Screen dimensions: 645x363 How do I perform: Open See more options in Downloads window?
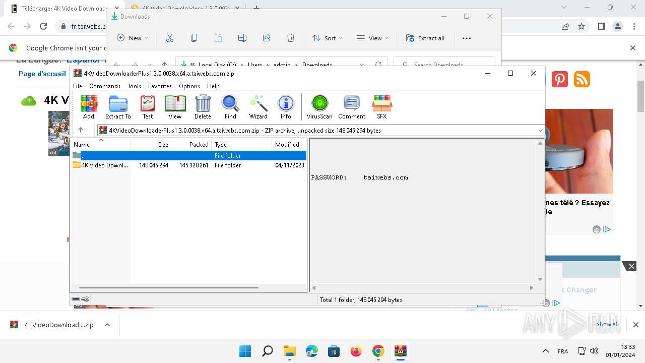467,38
